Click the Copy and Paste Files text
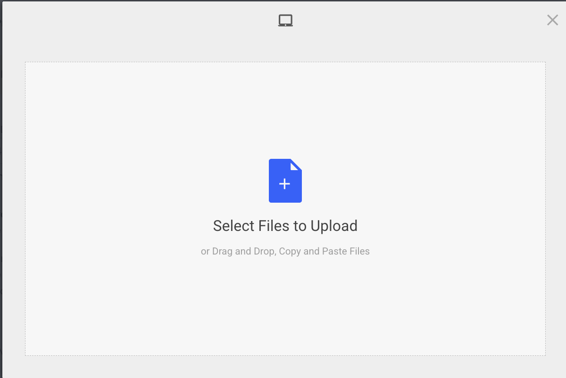 point(325,251)
